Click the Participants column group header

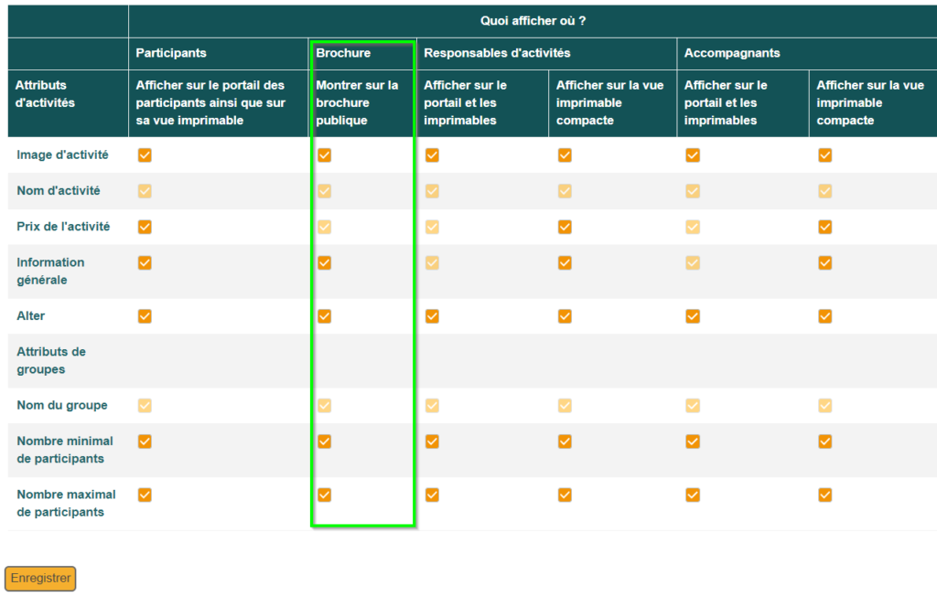171,53
